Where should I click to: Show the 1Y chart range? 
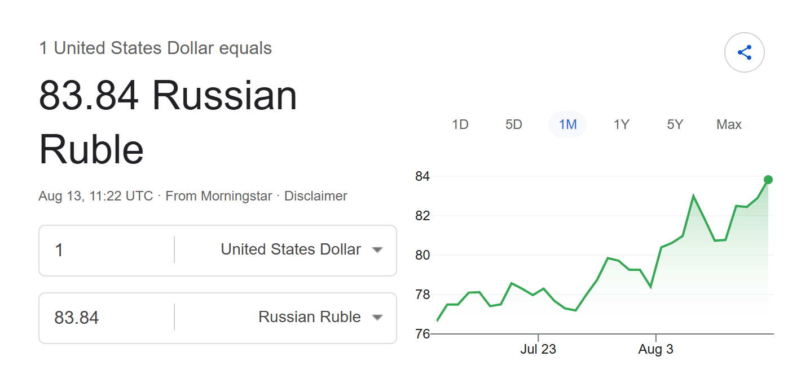[621, 124]
